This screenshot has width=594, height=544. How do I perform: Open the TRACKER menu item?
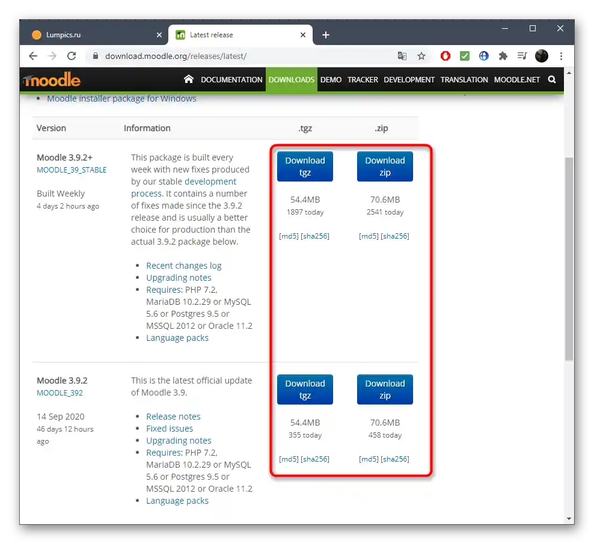[363, 80]
